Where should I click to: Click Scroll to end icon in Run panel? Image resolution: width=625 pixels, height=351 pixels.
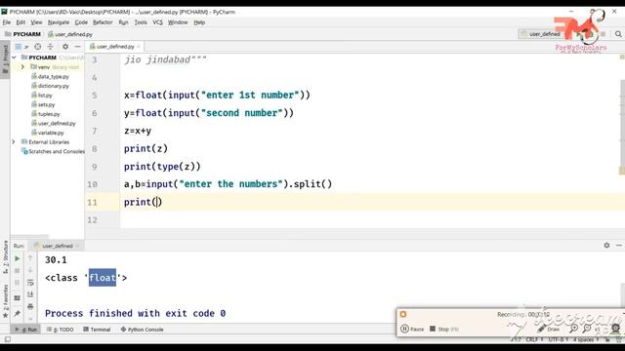(x=30, y=294)
